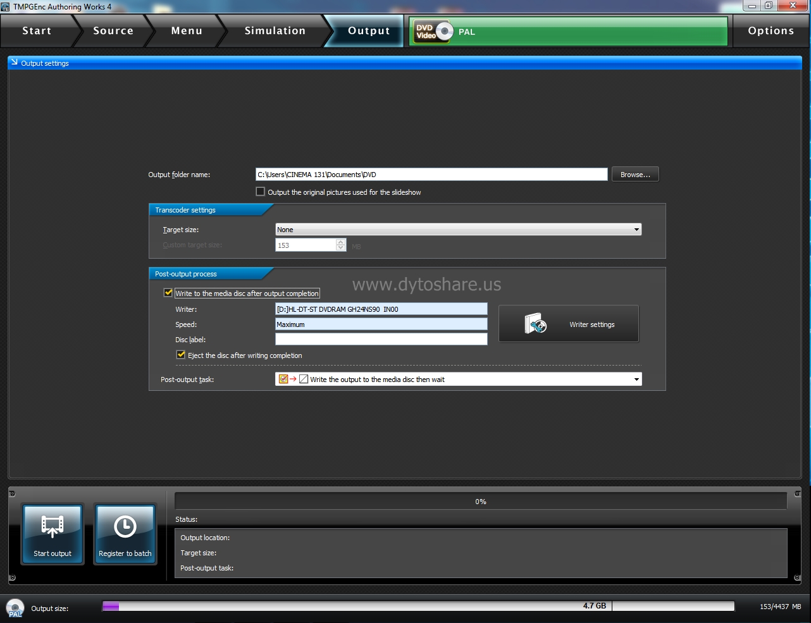Viewport: 811px width, 623px height.
Task: Browse for an output folder
Action: (x=635, y=175)
